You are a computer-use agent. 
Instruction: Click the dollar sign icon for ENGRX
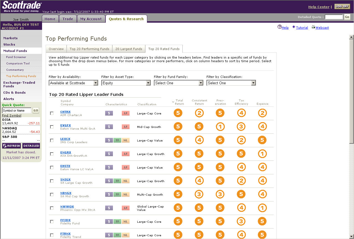[x=109, y=154]
